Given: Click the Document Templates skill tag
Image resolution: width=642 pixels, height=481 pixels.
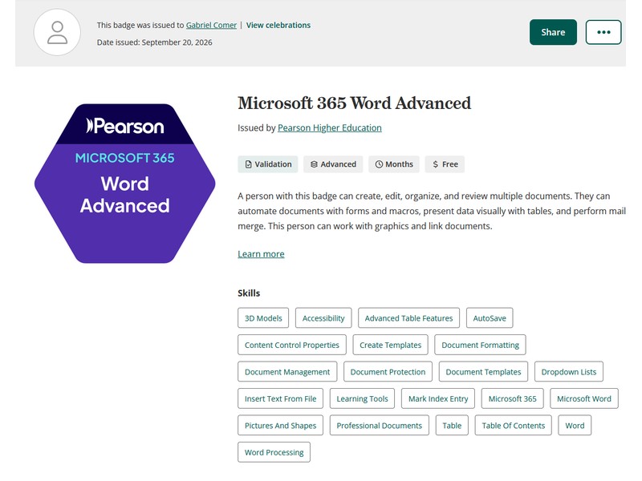Looking at the screenshot, I should [x=483, y=372].
